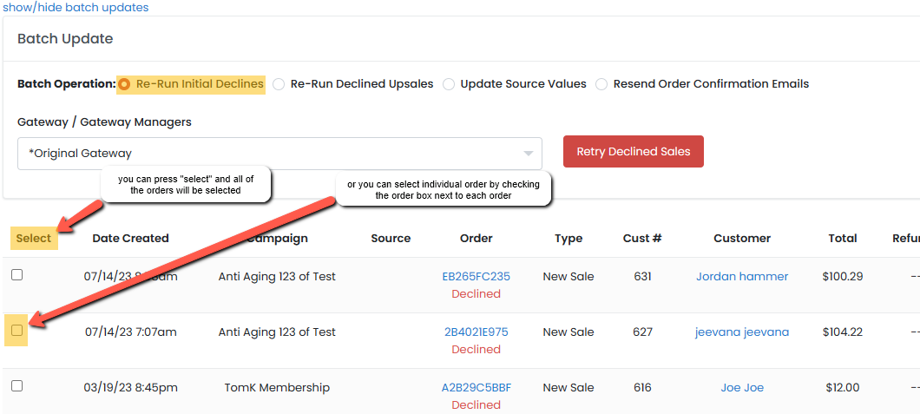Click the Select column header
Image resolution: width=920 pixels, height=414 pixels.
pyautogui.click(x=34, y=238)
